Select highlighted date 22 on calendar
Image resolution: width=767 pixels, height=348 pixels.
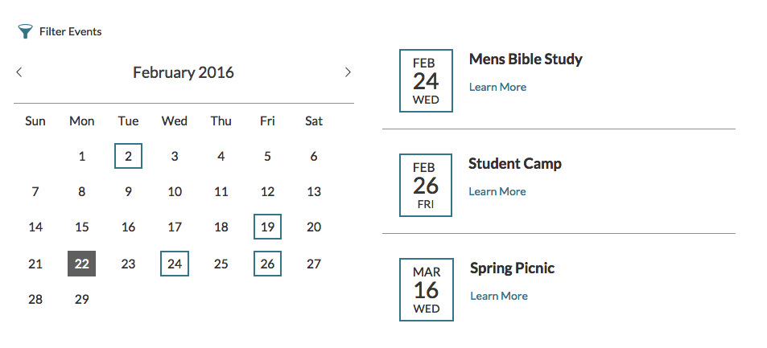coord(81,264)
